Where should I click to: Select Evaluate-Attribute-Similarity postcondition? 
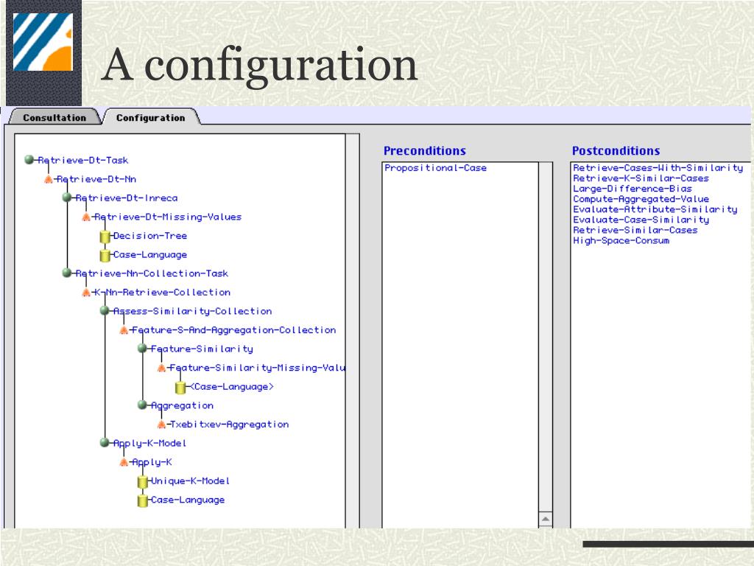tap(655, 209)
